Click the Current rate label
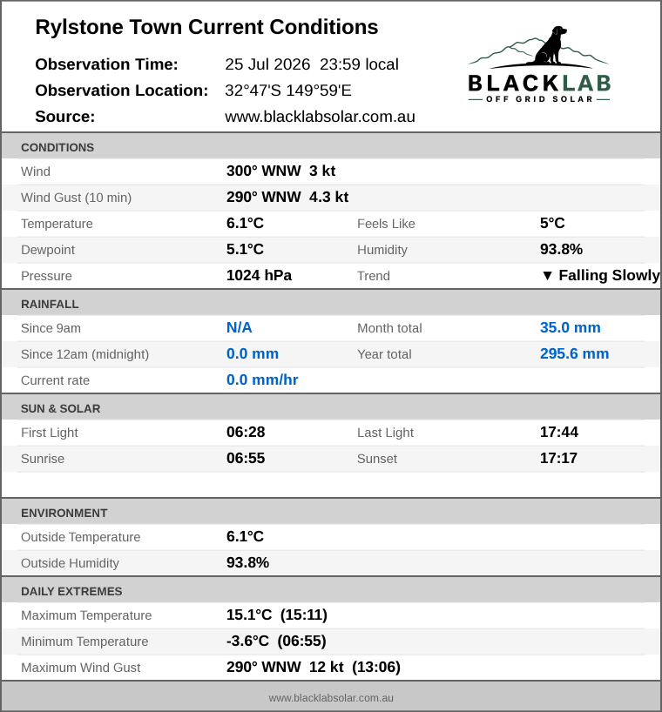662x712 pixels. click(x=55, y=380)
